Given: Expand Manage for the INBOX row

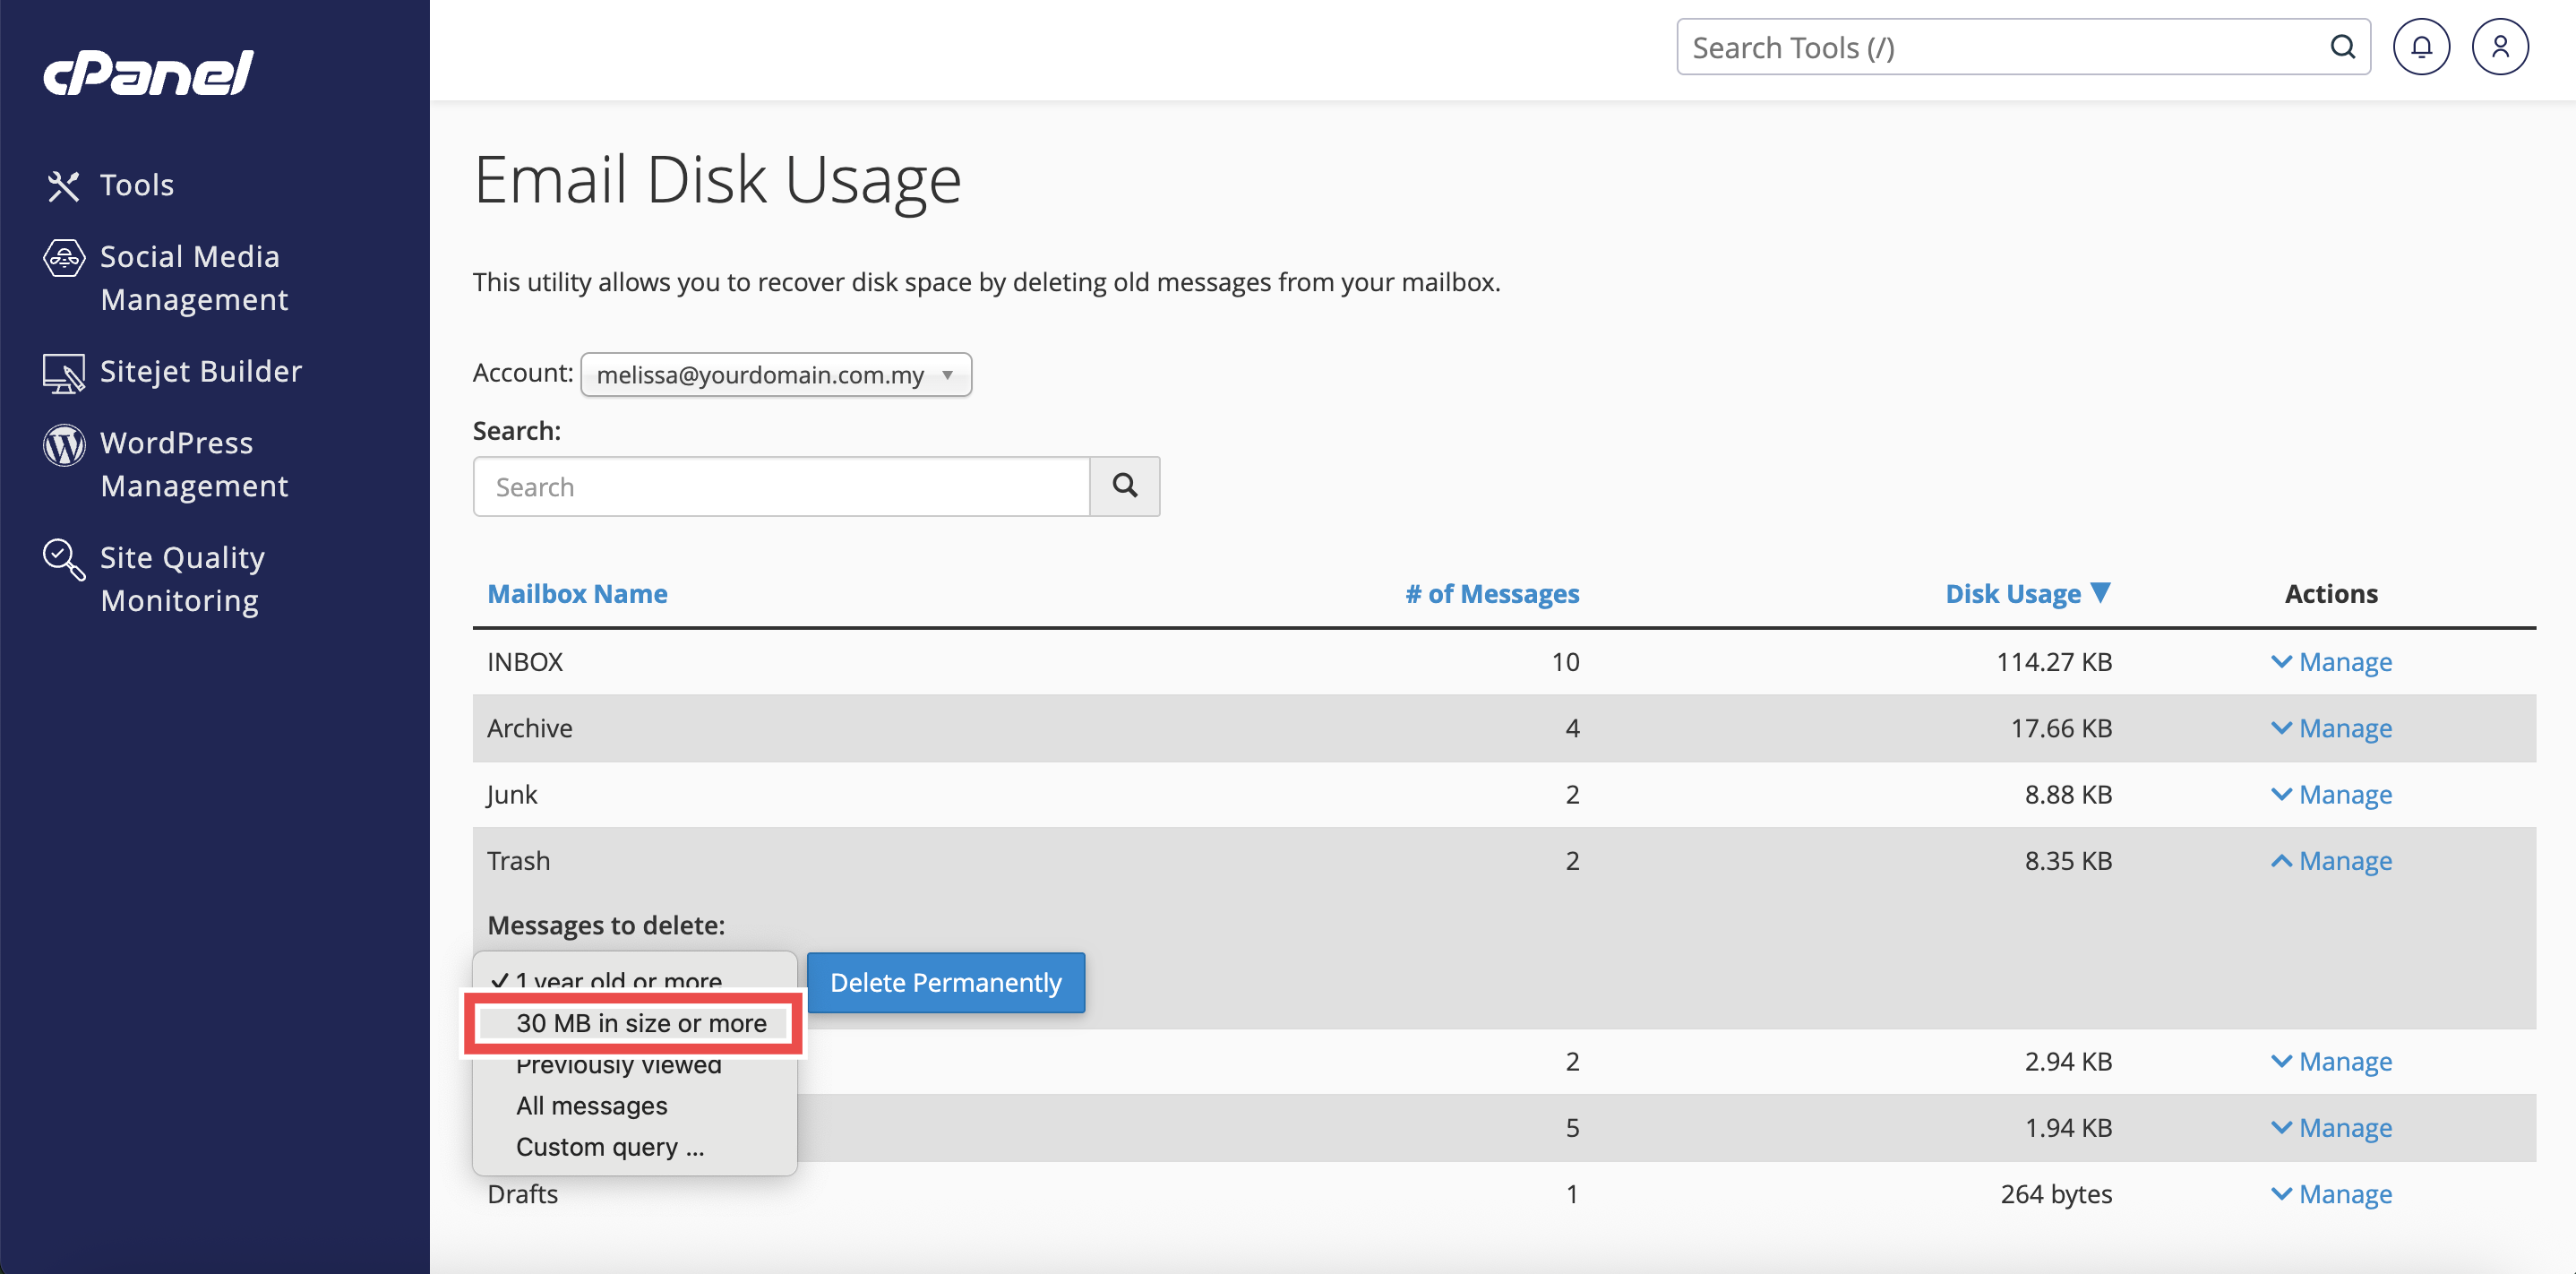Looking at the screenshot, I should click(2331, 662).
